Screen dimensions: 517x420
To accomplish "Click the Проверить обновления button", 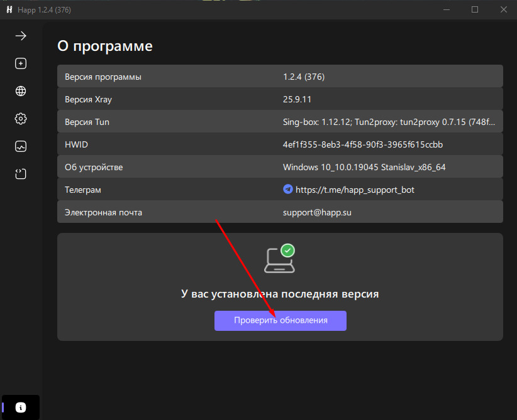I will point(281,321).
